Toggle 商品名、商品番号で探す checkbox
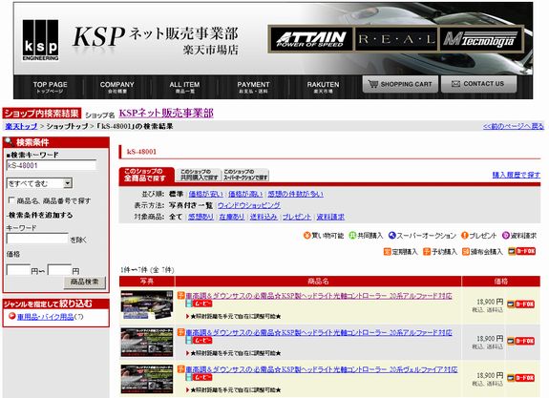The width and height of the screenshot is (549, 398). click(x=11, y=199)
